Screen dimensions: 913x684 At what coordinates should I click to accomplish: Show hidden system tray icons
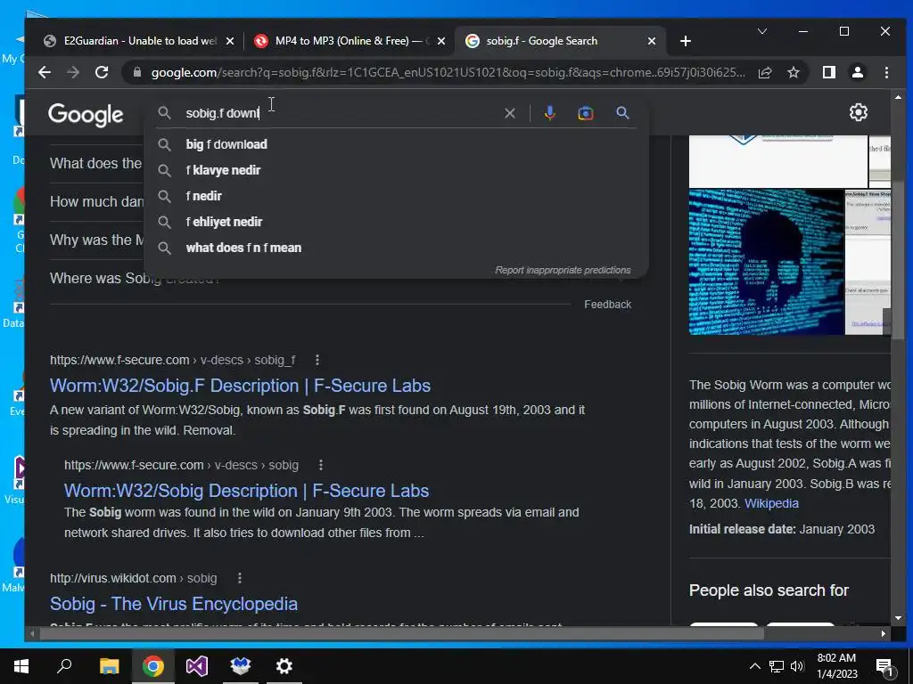pyautogui.click(x=754, y=666)
